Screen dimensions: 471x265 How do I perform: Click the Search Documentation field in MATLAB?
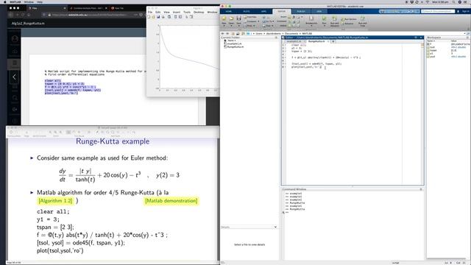[438, 11]
